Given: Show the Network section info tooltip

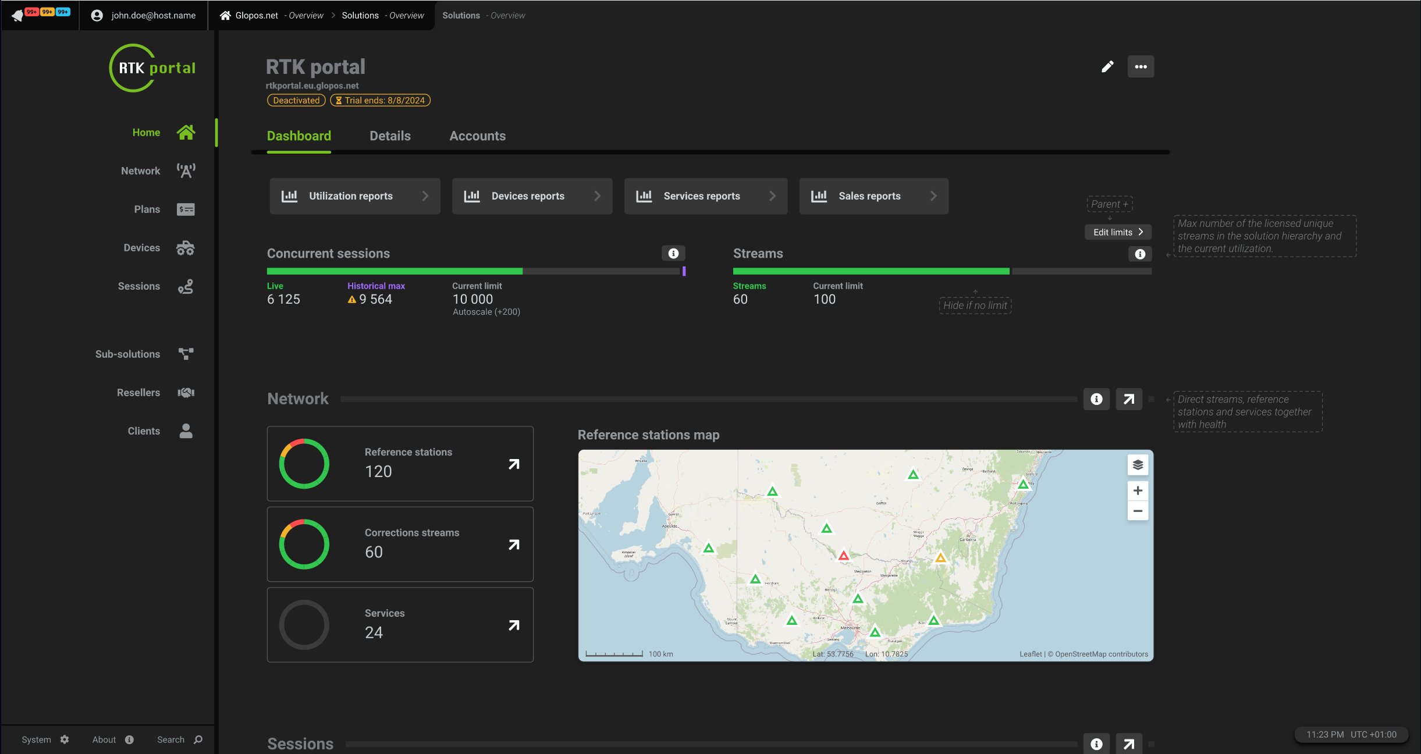Looking at the screenshot, I should (1096, 399).
